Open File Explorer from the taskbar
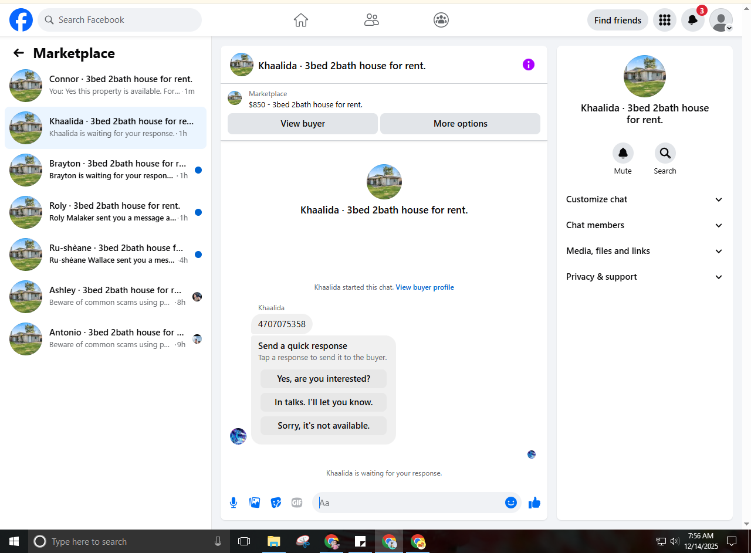 (274, 541)
